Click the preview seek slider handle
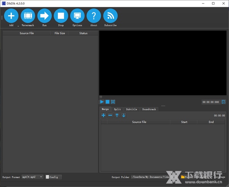 coord(101,97)
